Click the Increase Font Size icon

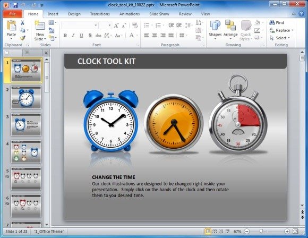tap(116, 25)
